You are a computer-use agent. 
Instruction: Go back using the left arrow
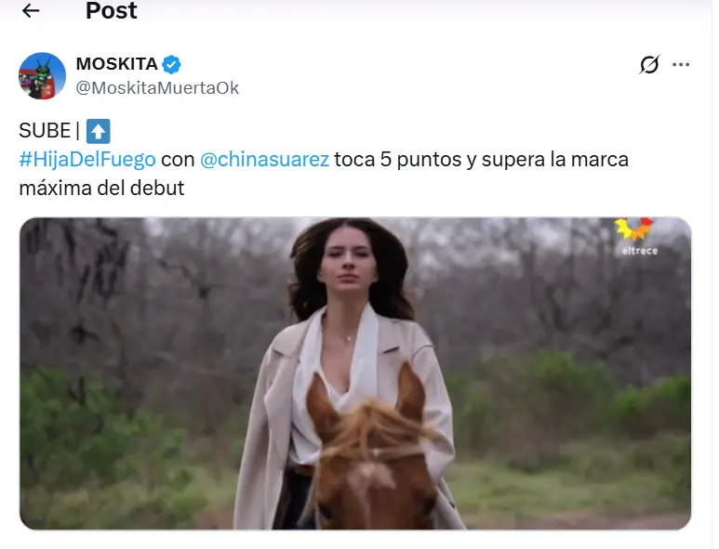31,10
